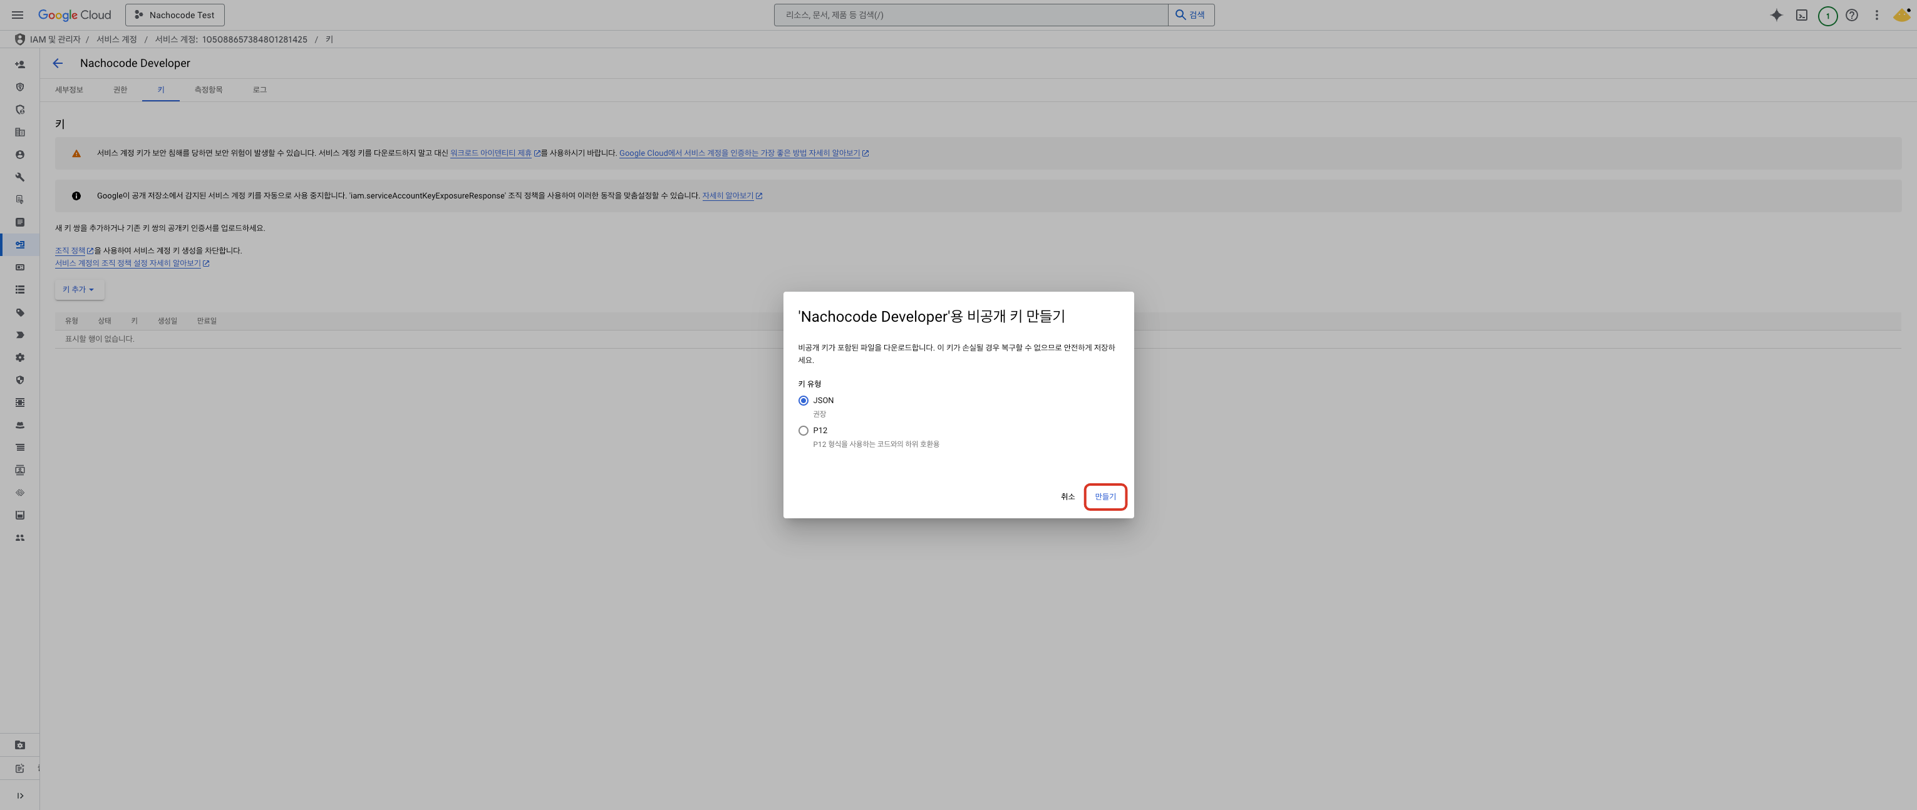Open the 세부정보 tab
This screenshot has height=810, width=1917.
click(68, 90)
